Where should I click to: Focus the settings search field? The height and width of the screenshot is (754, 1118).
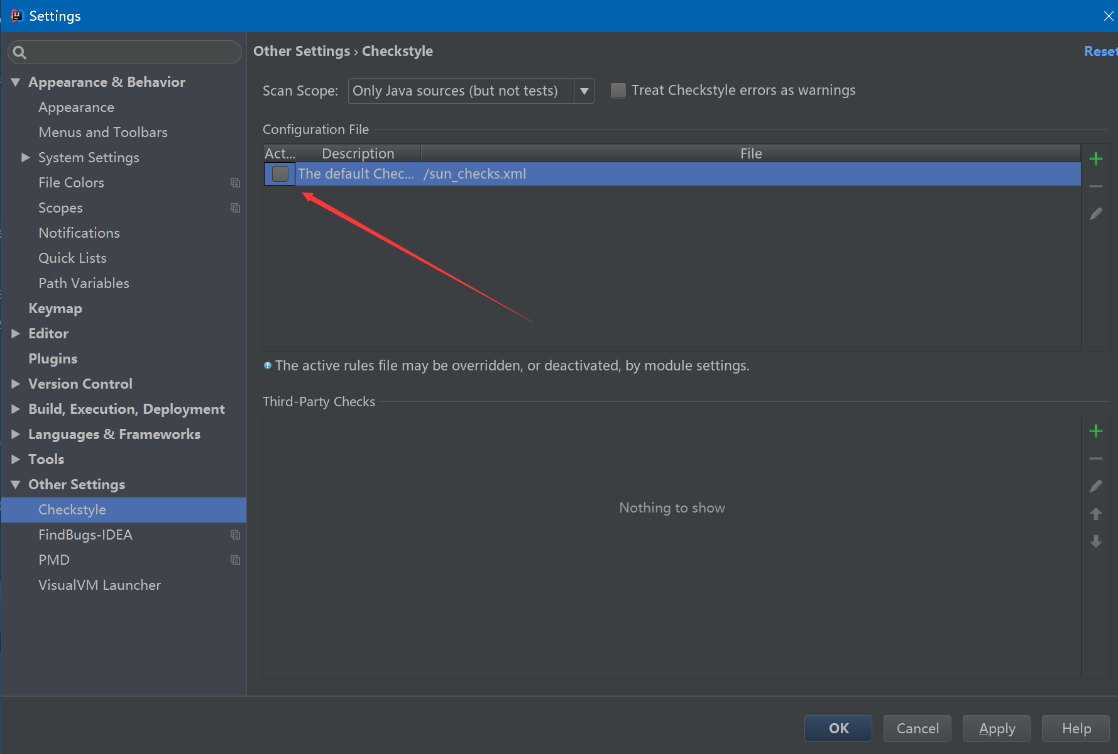[124, 52]
